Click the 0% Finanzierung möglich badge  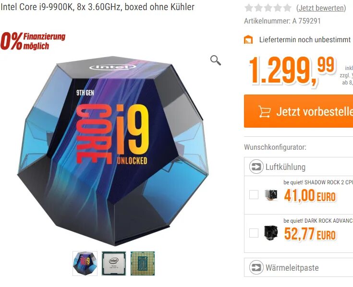coord(33,41)
